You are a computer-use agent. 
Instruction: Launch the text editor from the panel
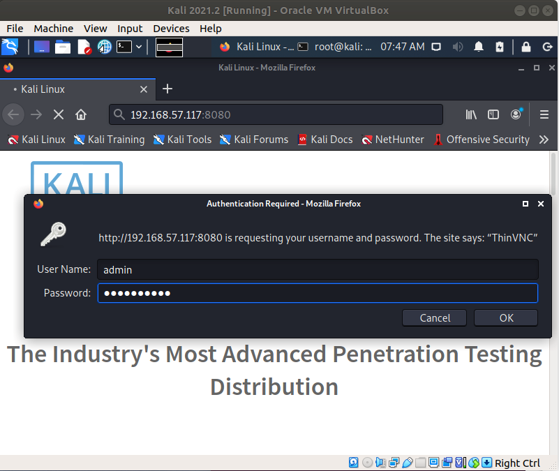84,47
